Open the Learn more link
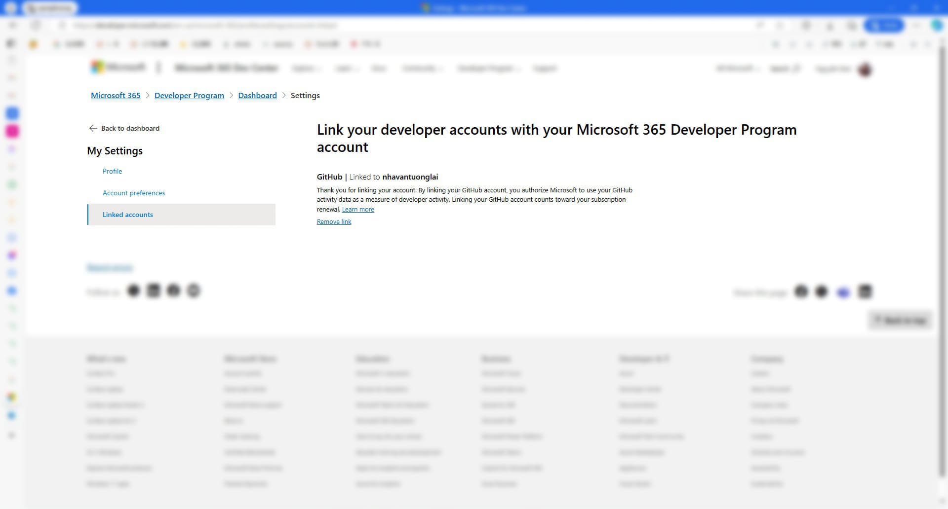948x509 pixels. pyautogui.click(x=358, y=210)
